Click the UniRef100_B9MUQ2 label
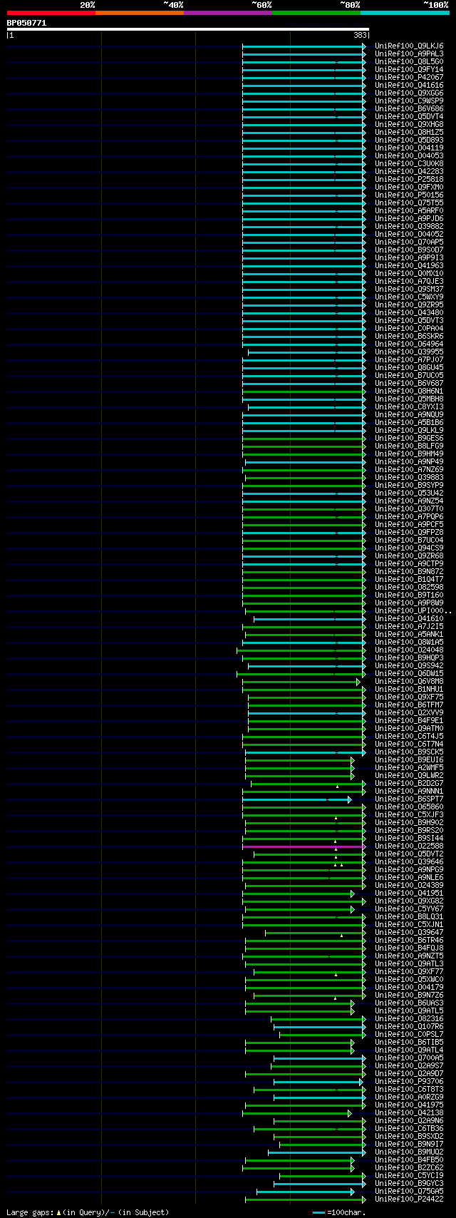The image size is (456, 1218). coord(409,1152)
